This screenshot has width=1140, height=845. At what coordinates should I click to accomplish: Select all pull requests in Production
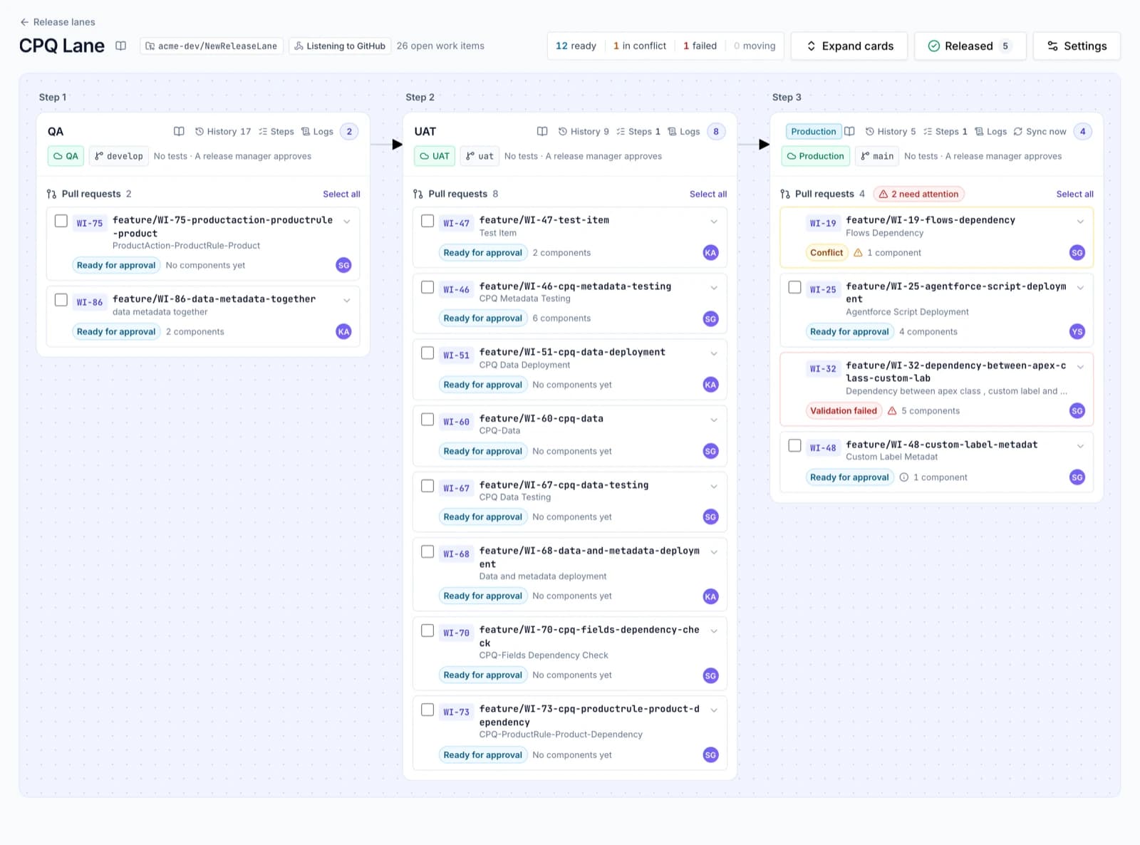pyautogui.click(x=1074, y=194)
